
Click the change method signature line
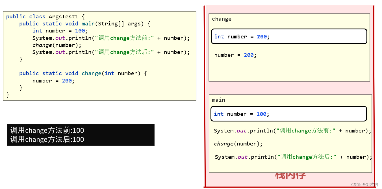(x=83, y=73)
